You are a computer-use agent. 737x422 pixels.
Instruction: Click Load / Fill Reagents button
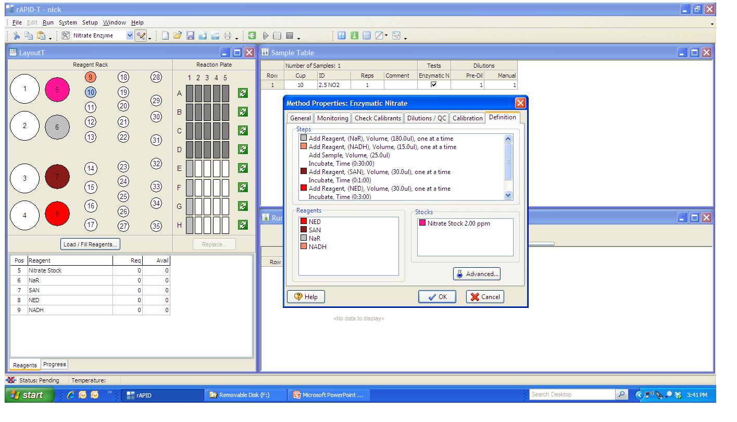91,244
